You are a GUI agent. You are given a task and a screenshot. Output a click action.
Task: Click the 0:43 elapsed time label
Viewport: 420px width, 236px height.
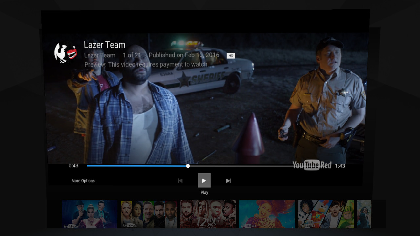tap(73, 166)
